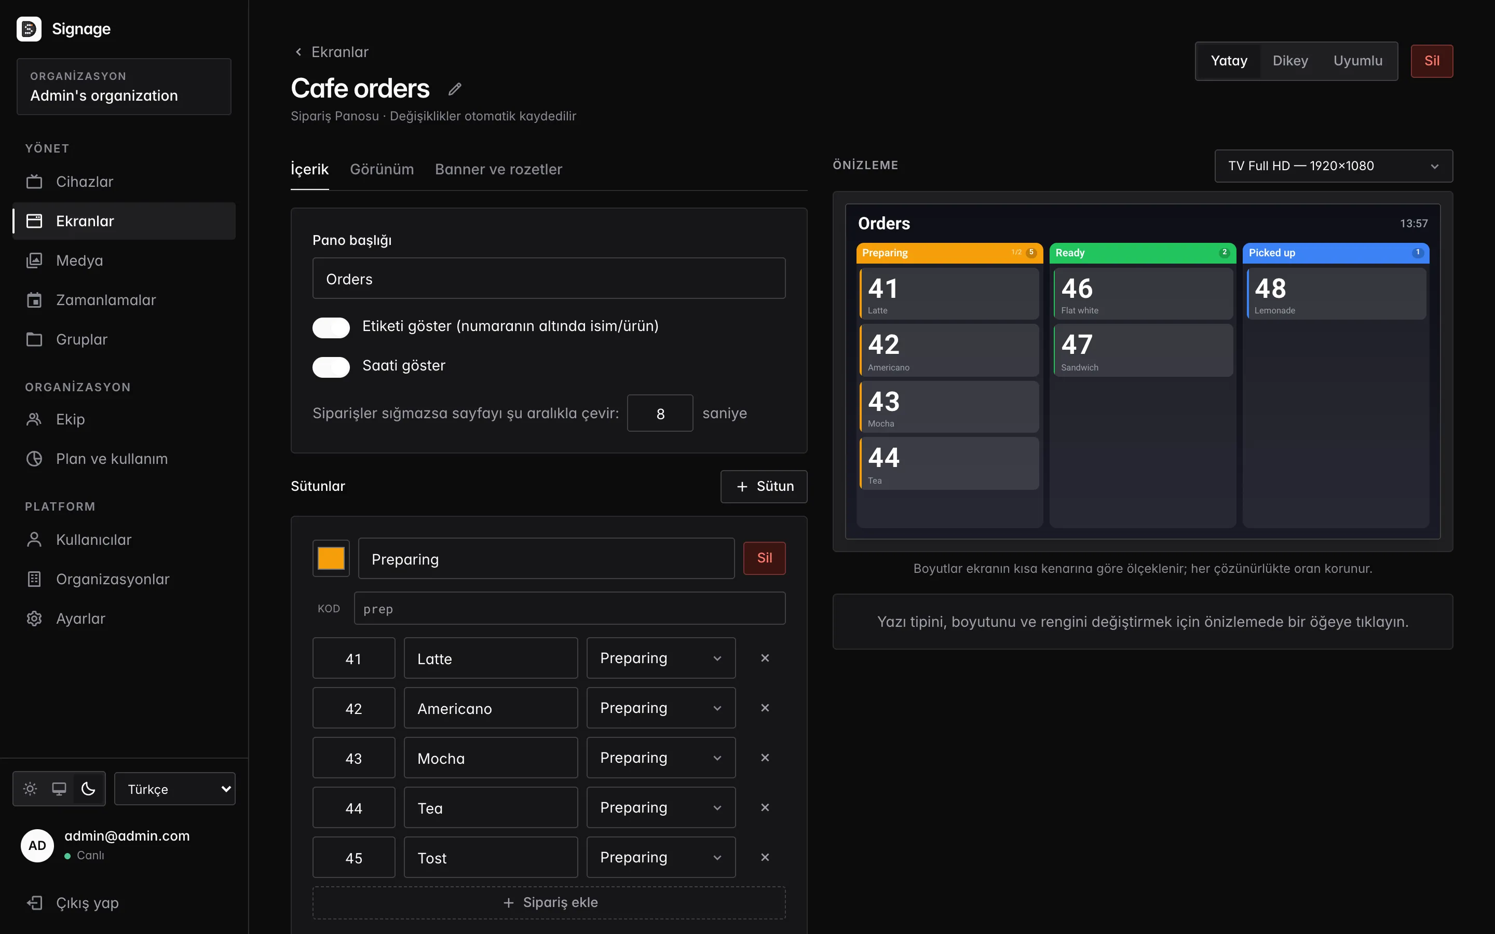Switch to light theme sun icon
This screenshot has width=1495, height=934.
(x=30, y=788)
